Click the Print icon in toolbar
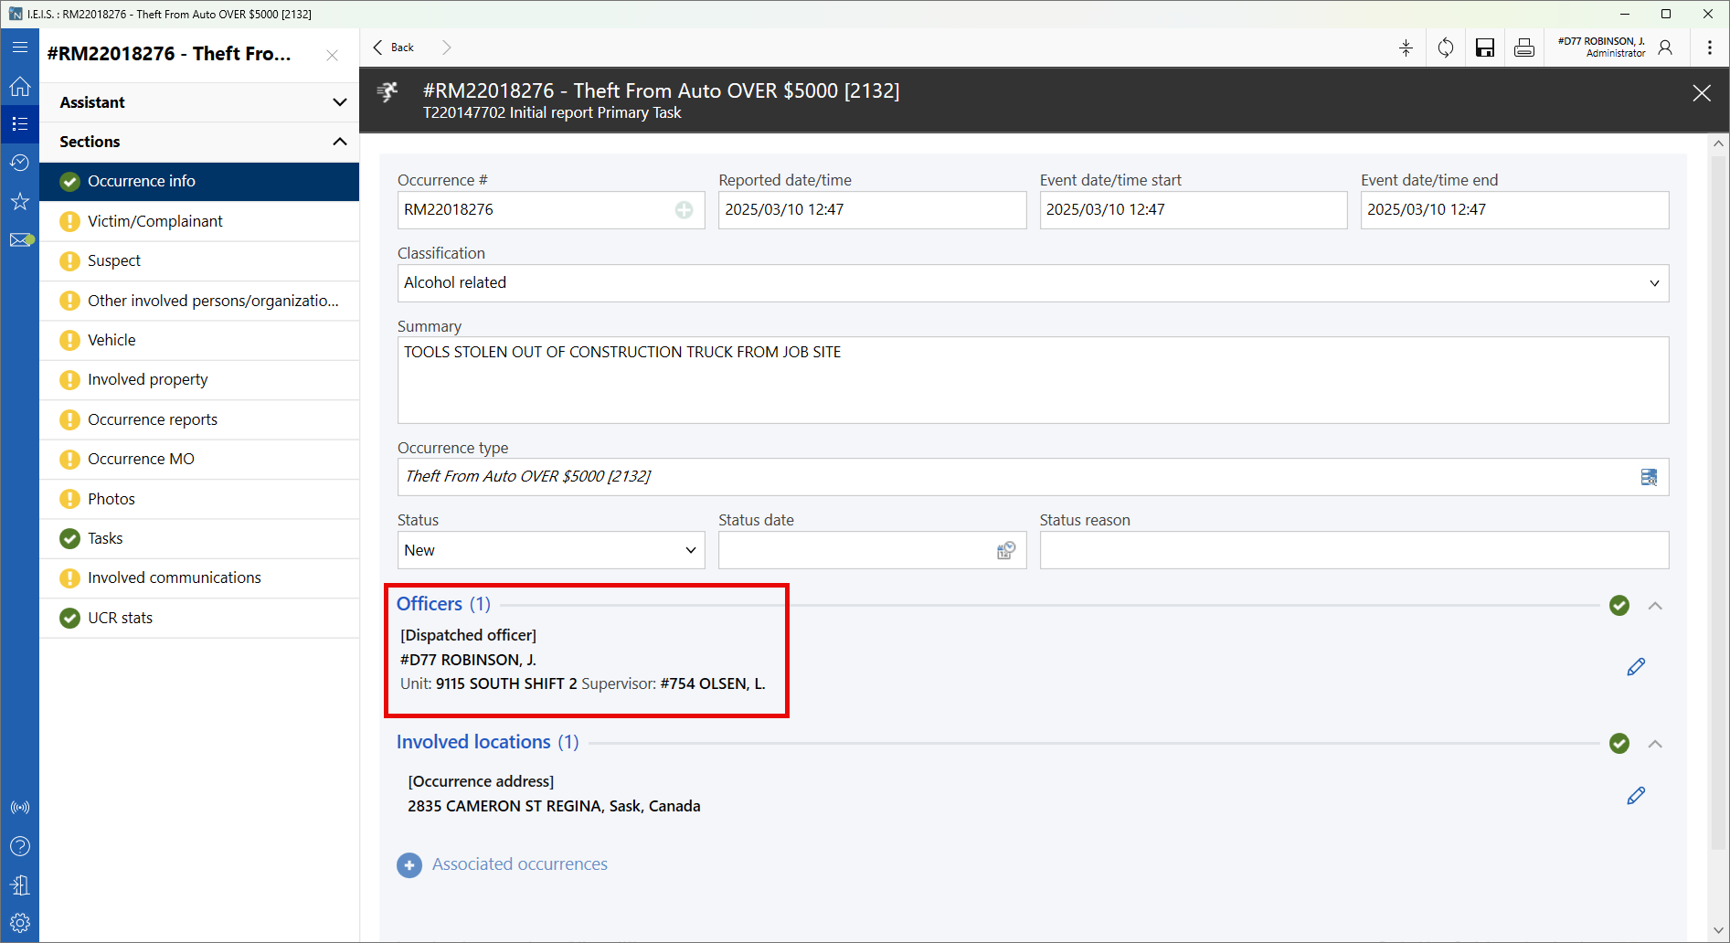 pyautogui.click(x=1524, y=48)
